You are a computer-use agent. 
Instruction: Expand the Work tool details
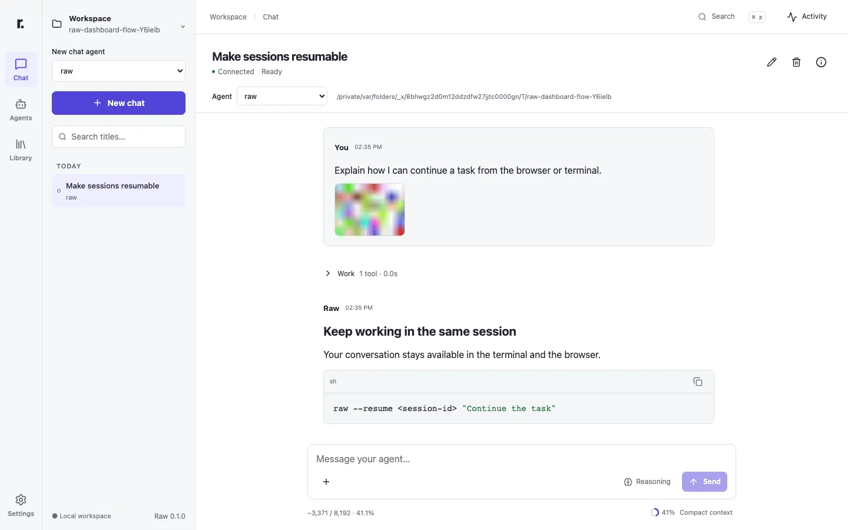coord(361,274)
